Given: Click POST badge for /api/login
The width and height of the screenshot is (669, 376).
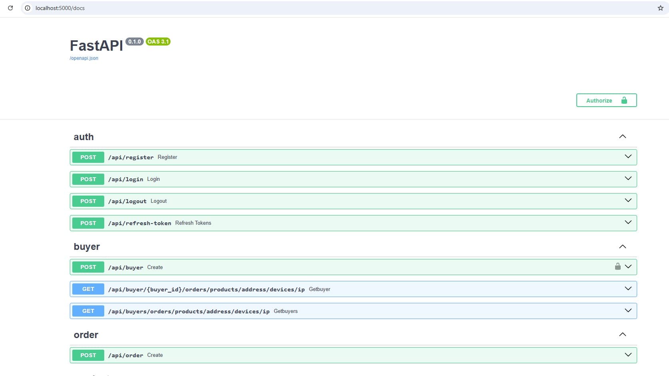Looking at the screenshot, I should 88,179.
